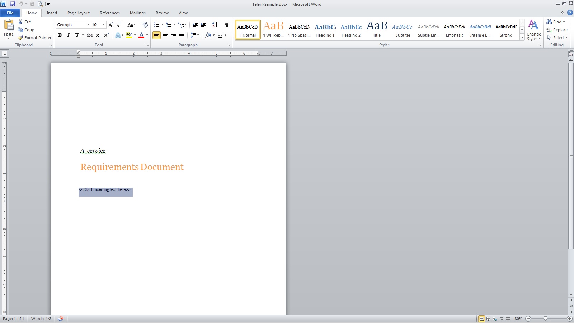The width and height of the screenshot is (574, 323).
Task: Click the Clear Formatting icon
Action: (x=145, y=25)
